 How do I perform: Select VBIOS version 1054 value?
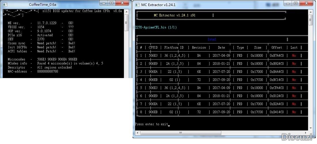(x=41, y=27)
